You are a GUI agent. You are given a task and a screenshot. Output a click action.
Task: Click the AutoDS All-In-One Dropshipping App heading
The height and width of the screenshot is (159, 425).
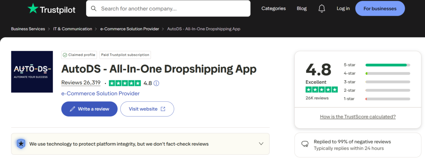click(x=159, y=69)
